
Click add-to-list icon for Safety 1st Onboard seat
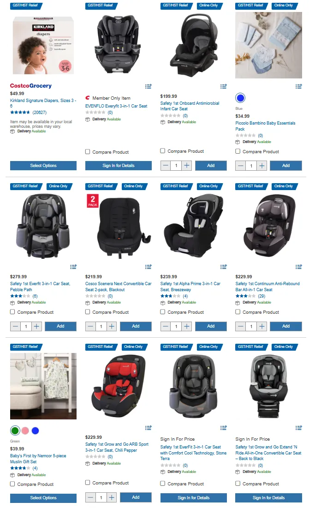[224, 86]
